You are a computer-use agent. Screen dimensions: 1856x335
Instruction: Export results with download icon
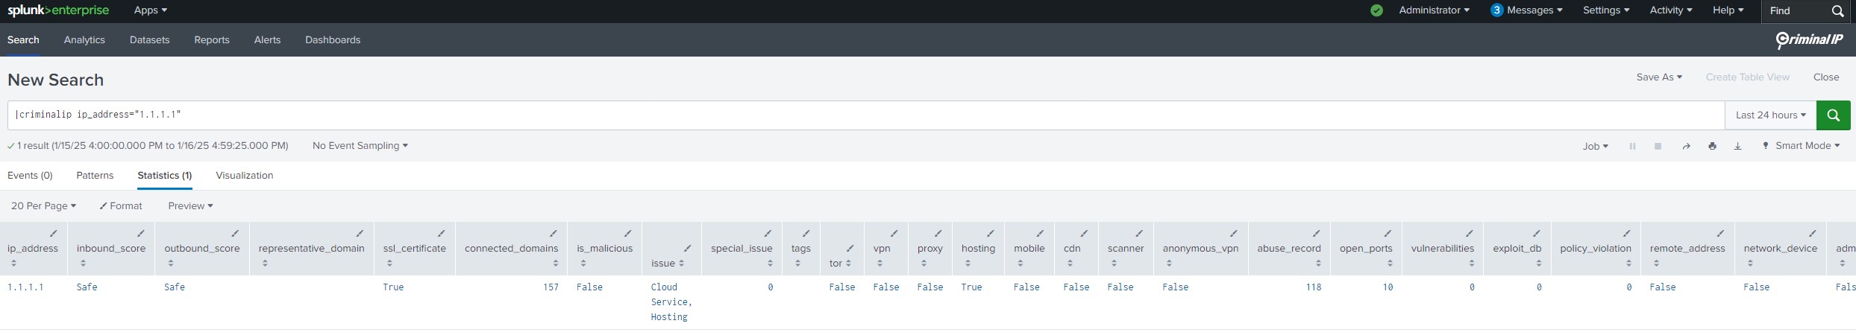point(1737,146)
